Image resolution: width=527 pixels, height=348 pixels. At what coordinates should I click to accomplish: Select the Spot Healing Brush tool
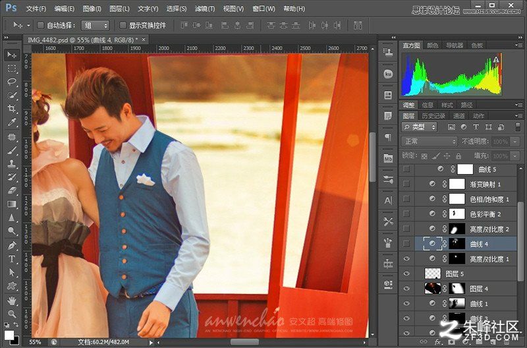click(x=12, y=137)
